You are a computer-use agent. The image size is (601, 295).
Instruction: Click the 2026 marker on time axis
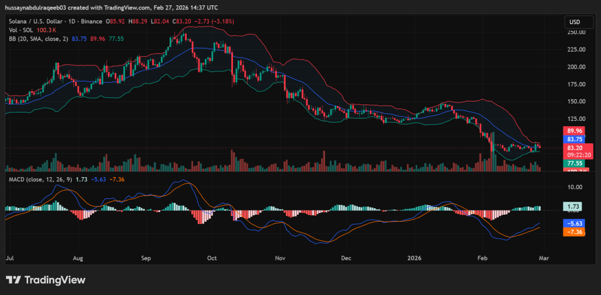pyautogui.click(x=414, y=257)
